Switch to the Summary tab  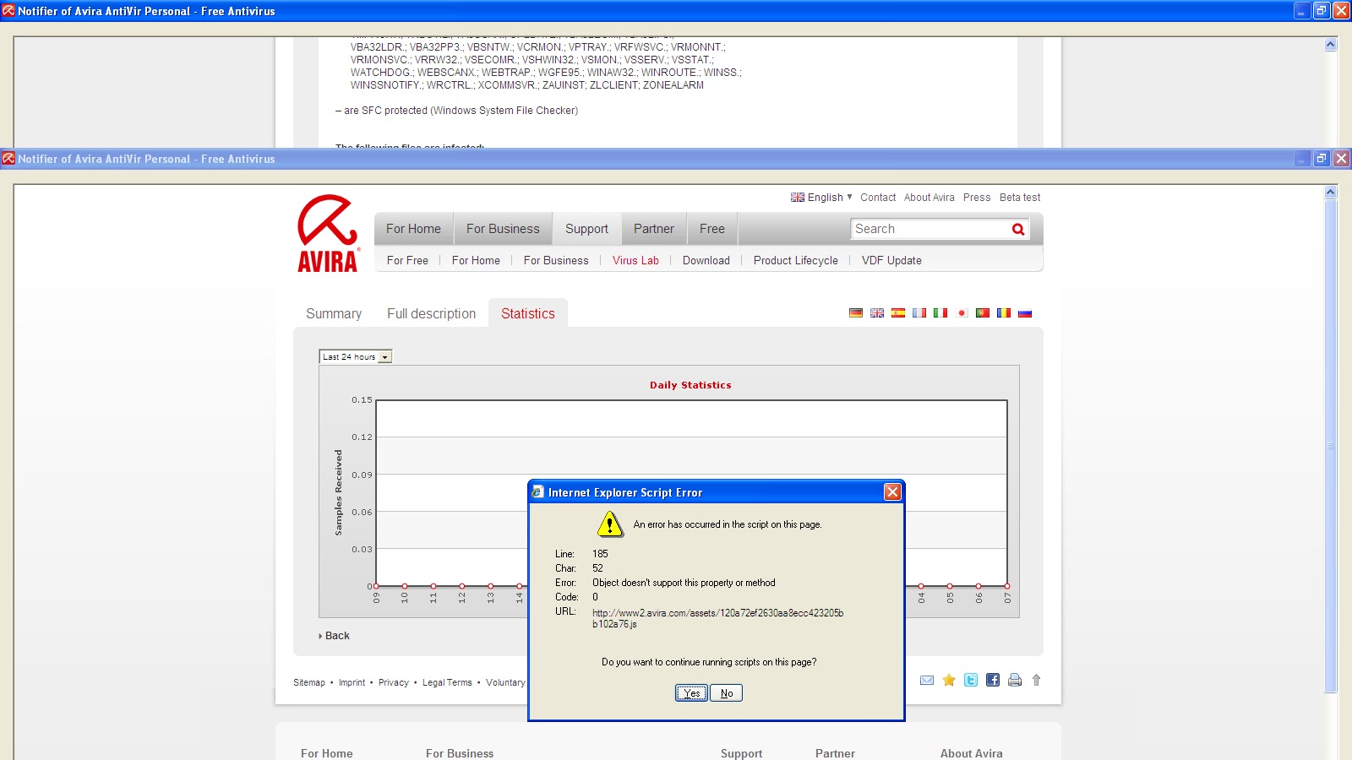coord(334,313)
